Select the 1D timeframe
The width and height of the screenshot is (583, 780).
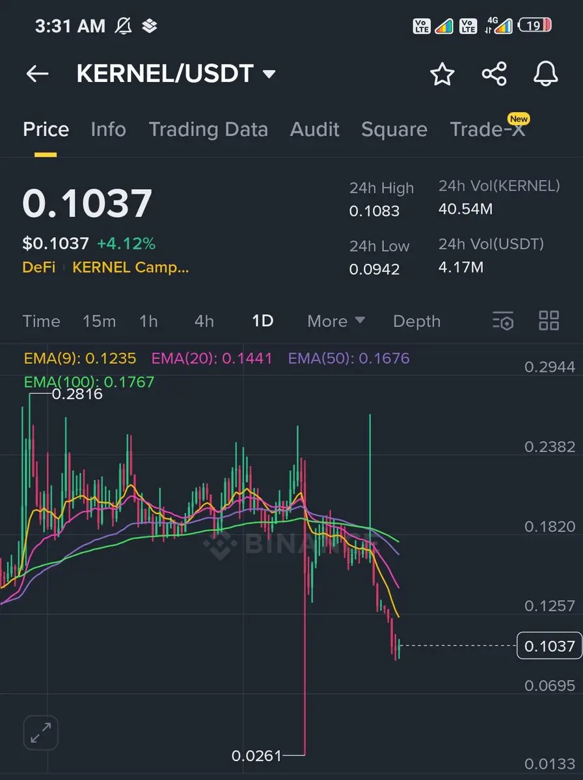tap(263, 321)
